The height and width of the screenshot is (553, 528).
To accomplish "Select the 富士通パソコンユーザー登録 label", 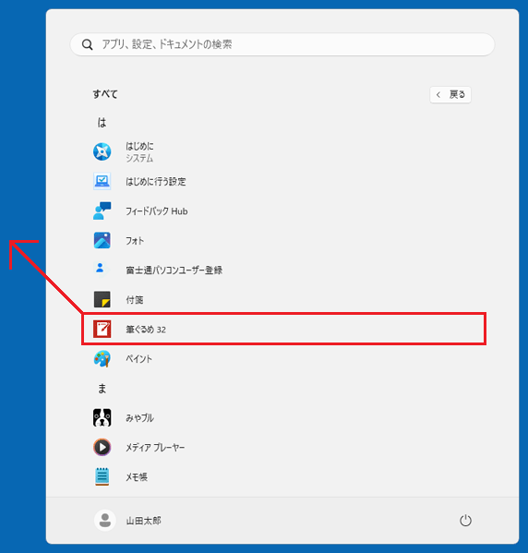I will click(174, 270).
